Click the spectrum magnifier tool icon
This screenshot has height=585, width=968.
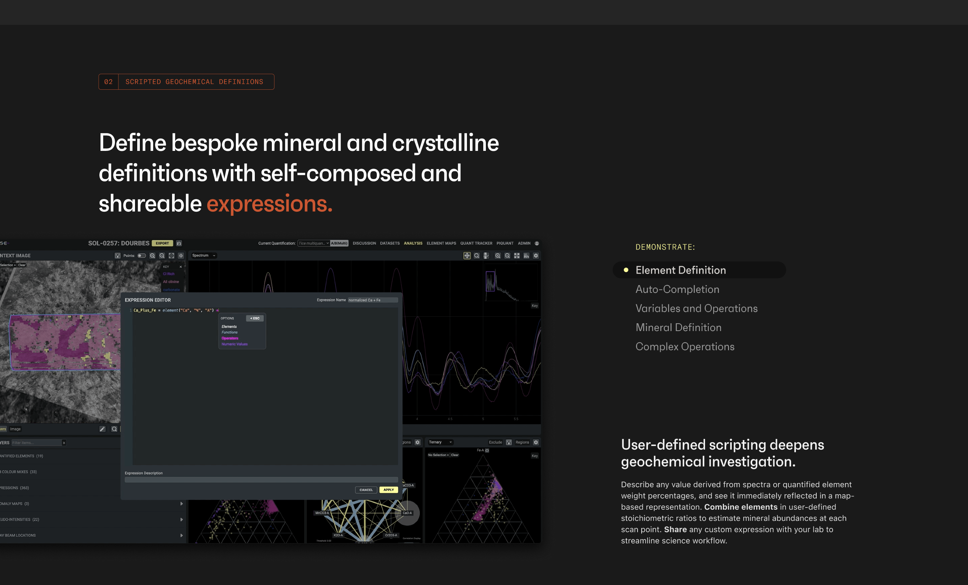click(477, 255)
